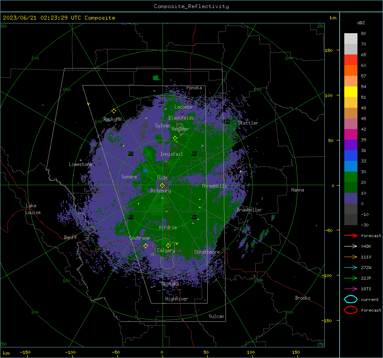Click the Blackfalds map label

click(181, 118)
